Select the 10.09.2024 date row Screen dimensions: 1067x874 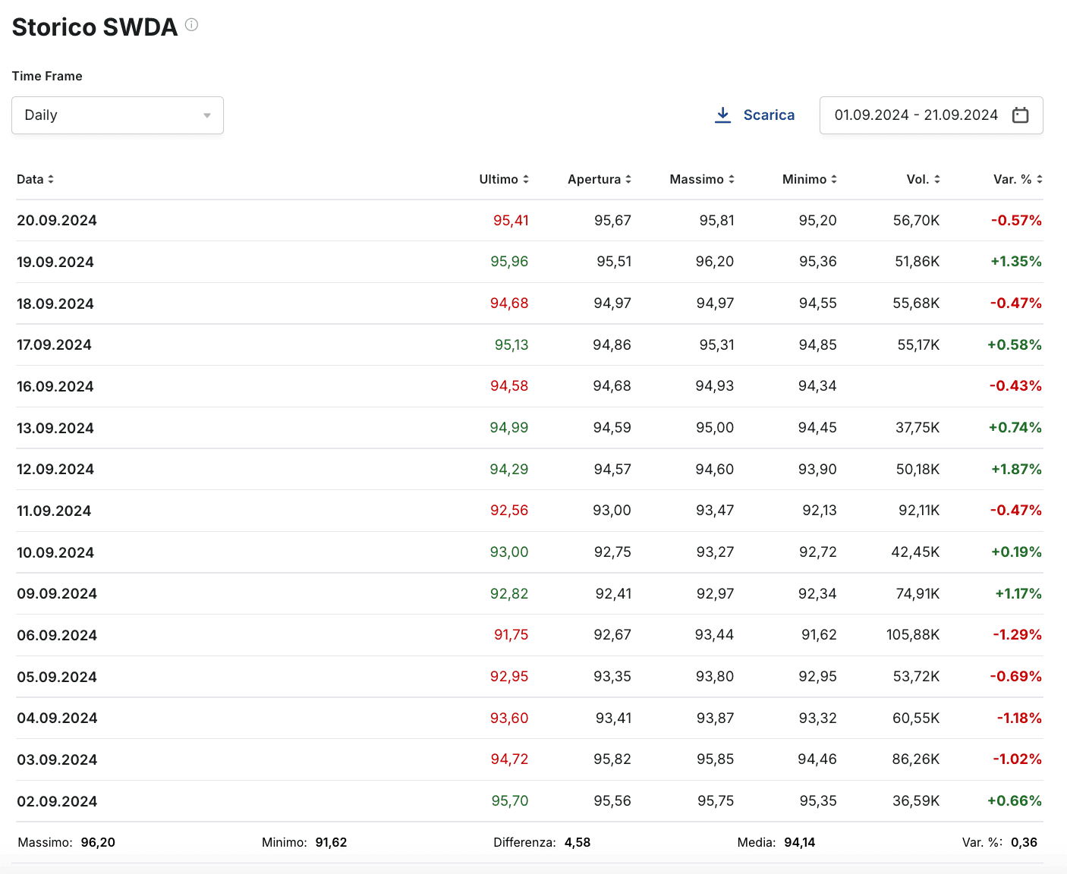(x=530, y=552)
